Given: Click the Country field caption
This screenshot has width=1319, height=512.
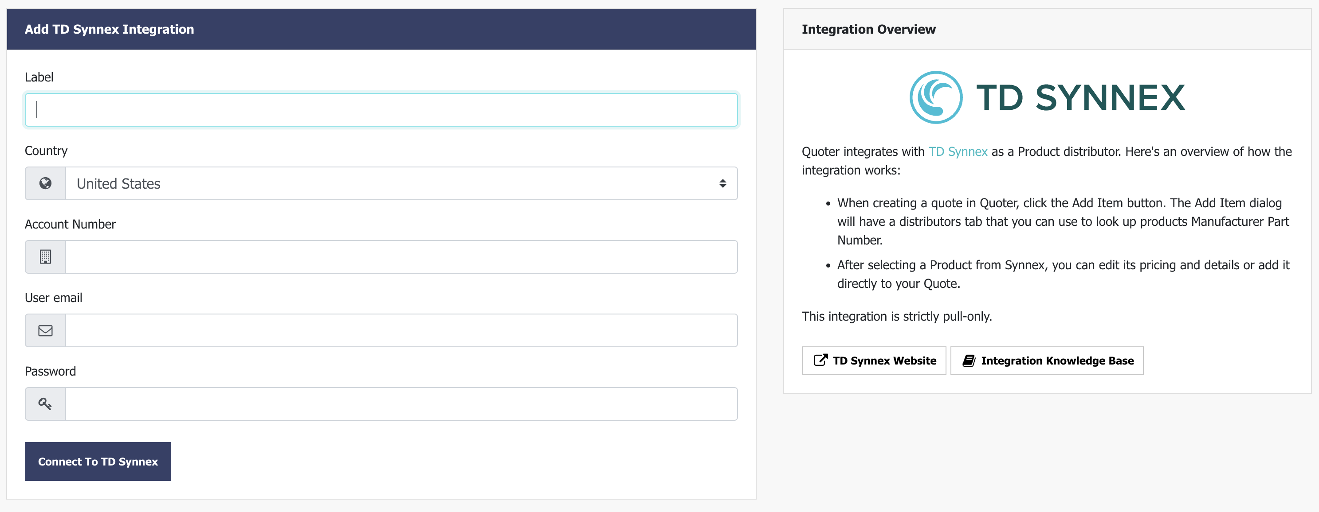Looking at the screenshot, I should (46, 151).
